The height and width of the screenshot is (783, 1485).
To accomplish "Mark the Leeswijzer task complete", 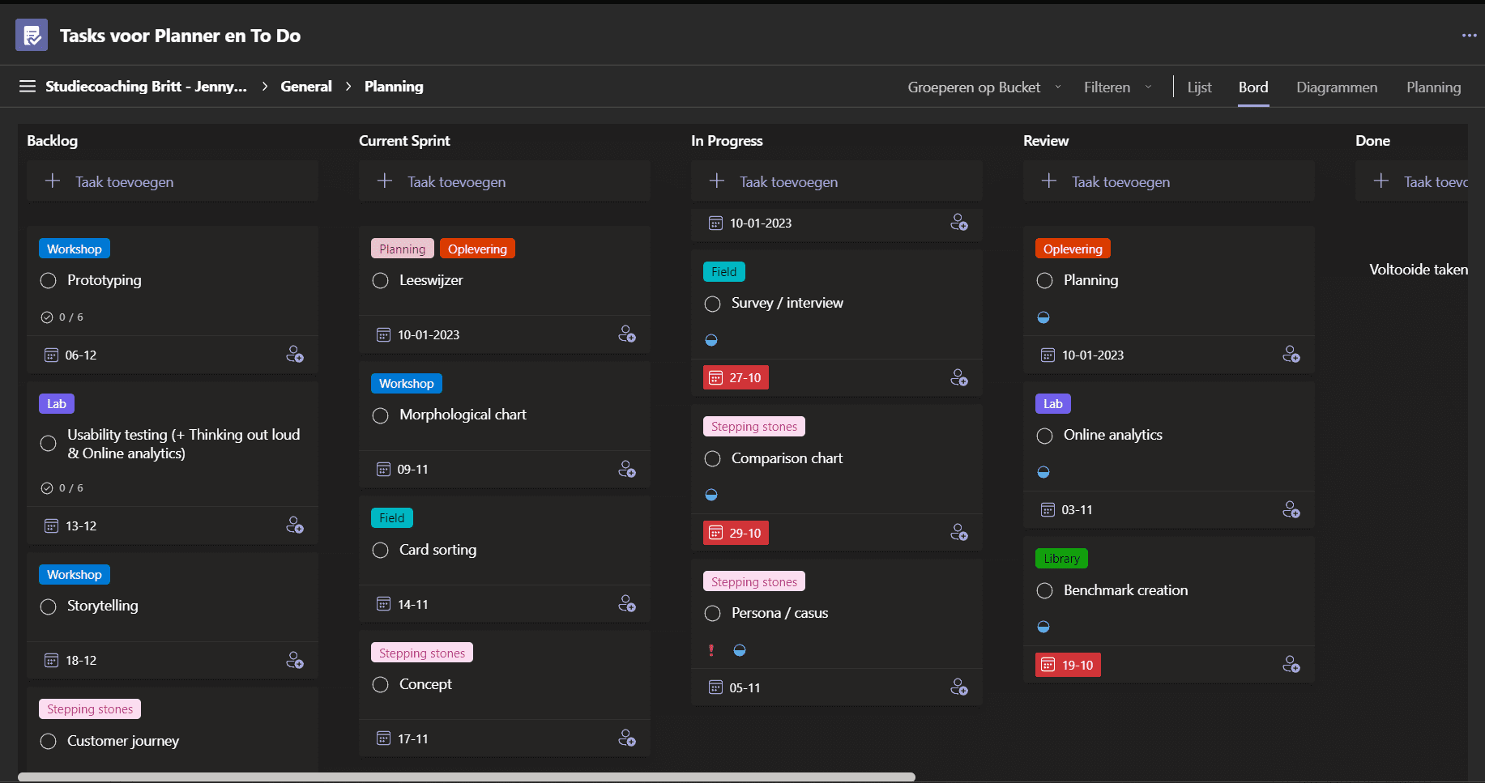I will point(380,280).
